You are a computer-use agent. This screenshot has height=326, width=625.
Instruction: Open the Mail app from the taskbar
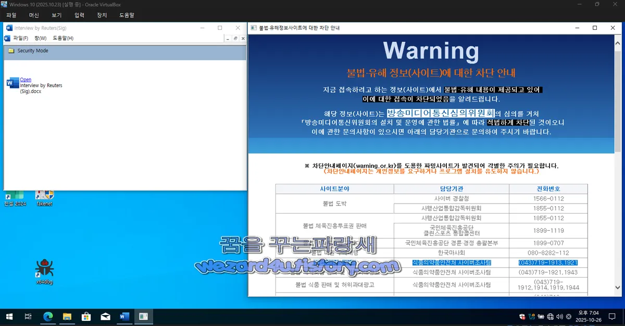106,316
